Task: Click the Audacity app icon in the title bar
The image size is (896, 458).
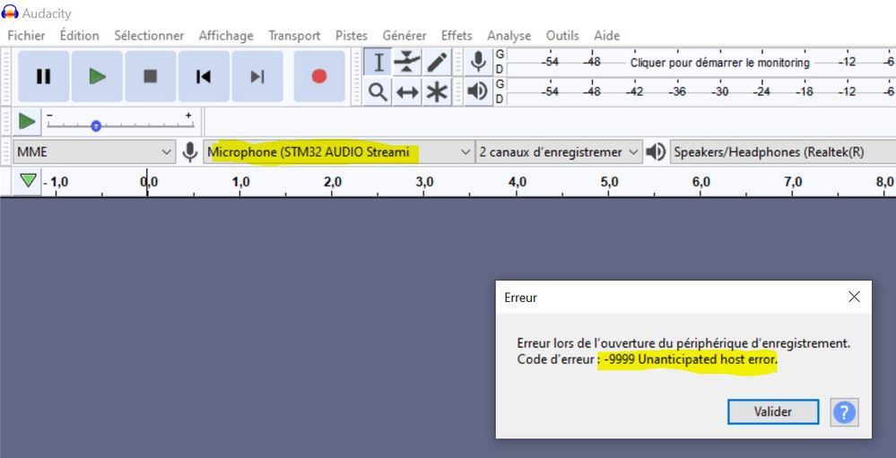Action: [10, 12]
